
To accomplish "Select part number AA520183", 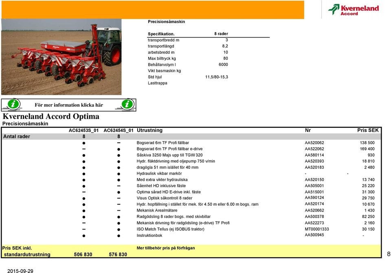I will pyautogui.click(x=314, y=167).
